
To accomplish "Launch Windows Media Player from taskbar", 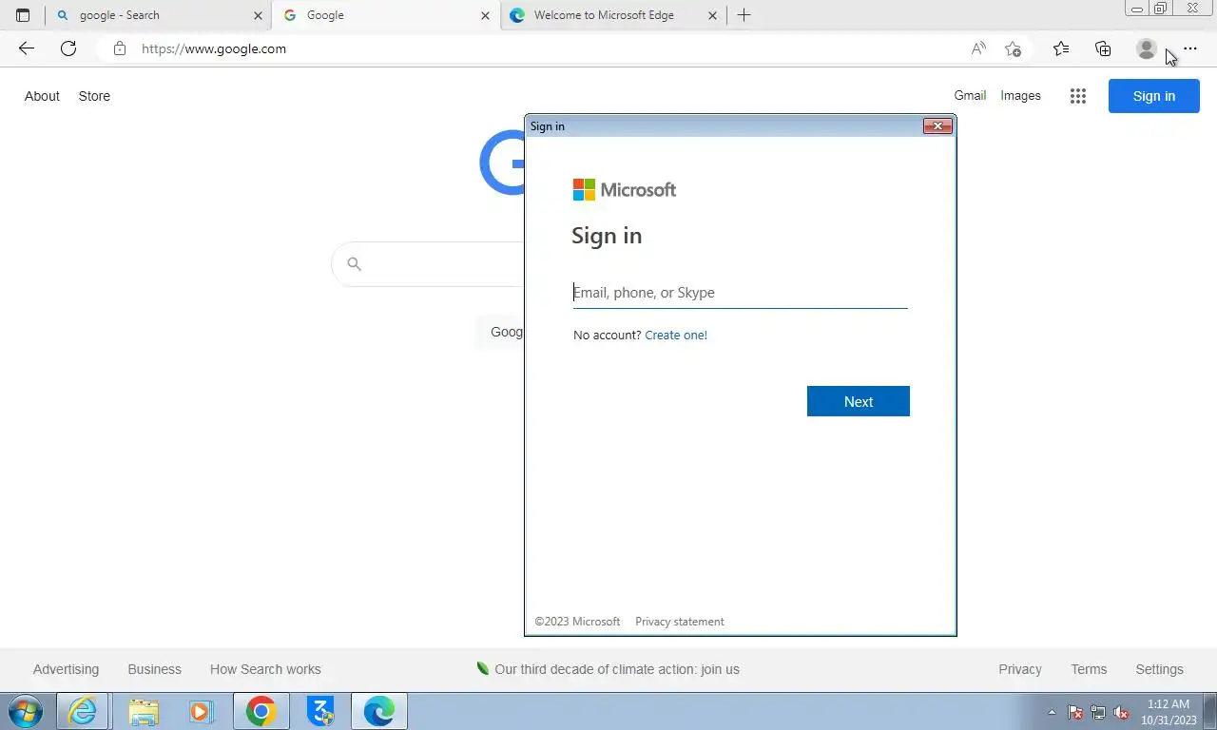I will [201, 711].
